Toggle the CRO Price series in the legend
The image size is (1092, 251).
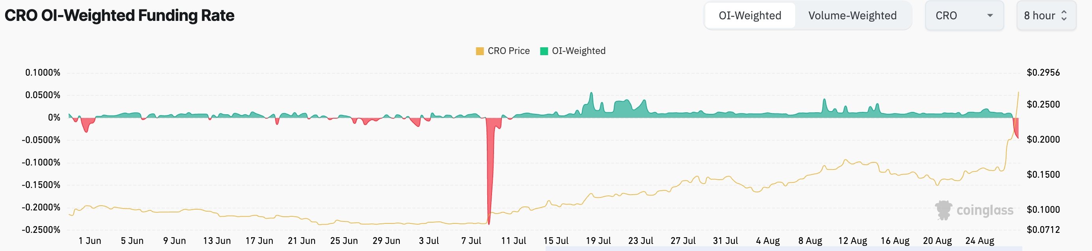coord(505,50)
